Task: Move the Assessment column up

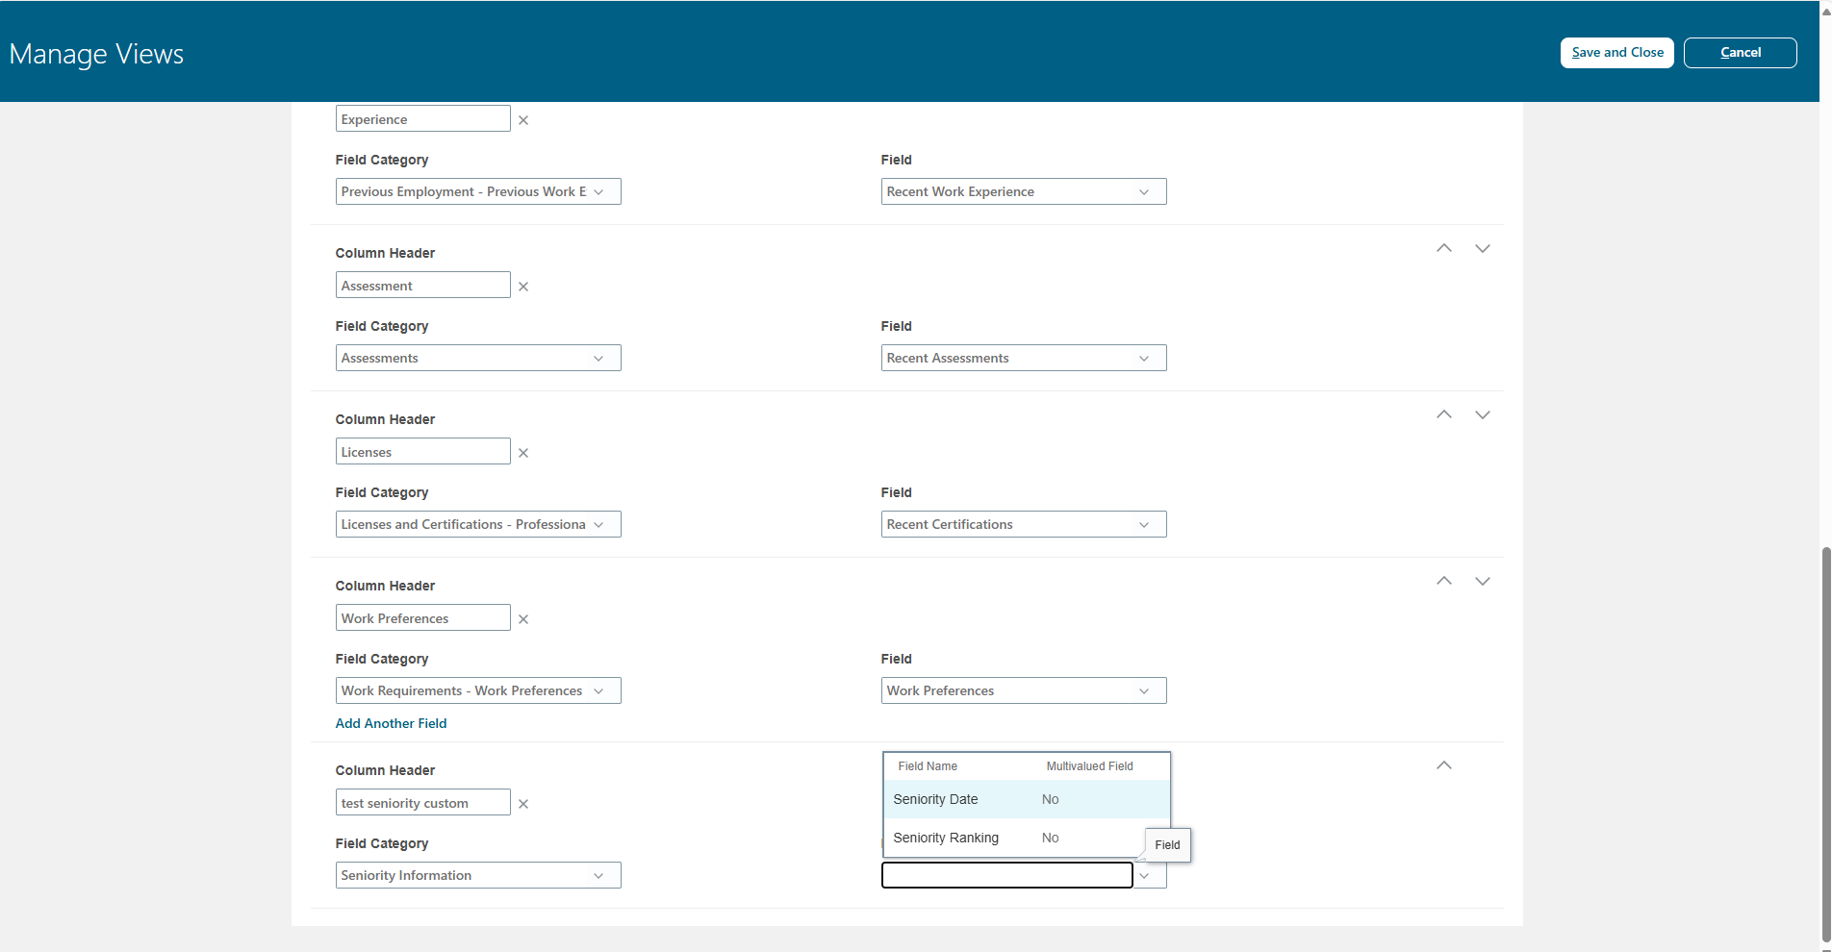Action: pos(1444,248)
